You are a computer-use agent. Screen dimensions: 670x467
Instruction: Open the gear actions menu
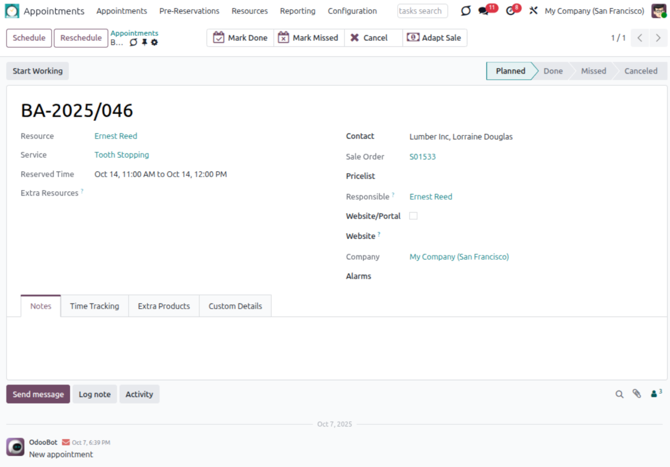pos(154,43)
